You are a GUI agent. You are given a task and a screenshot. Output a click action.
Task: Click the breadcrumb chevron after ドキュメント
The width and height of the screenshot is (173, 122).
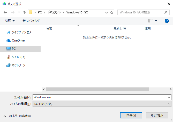[x=63, y=12]
